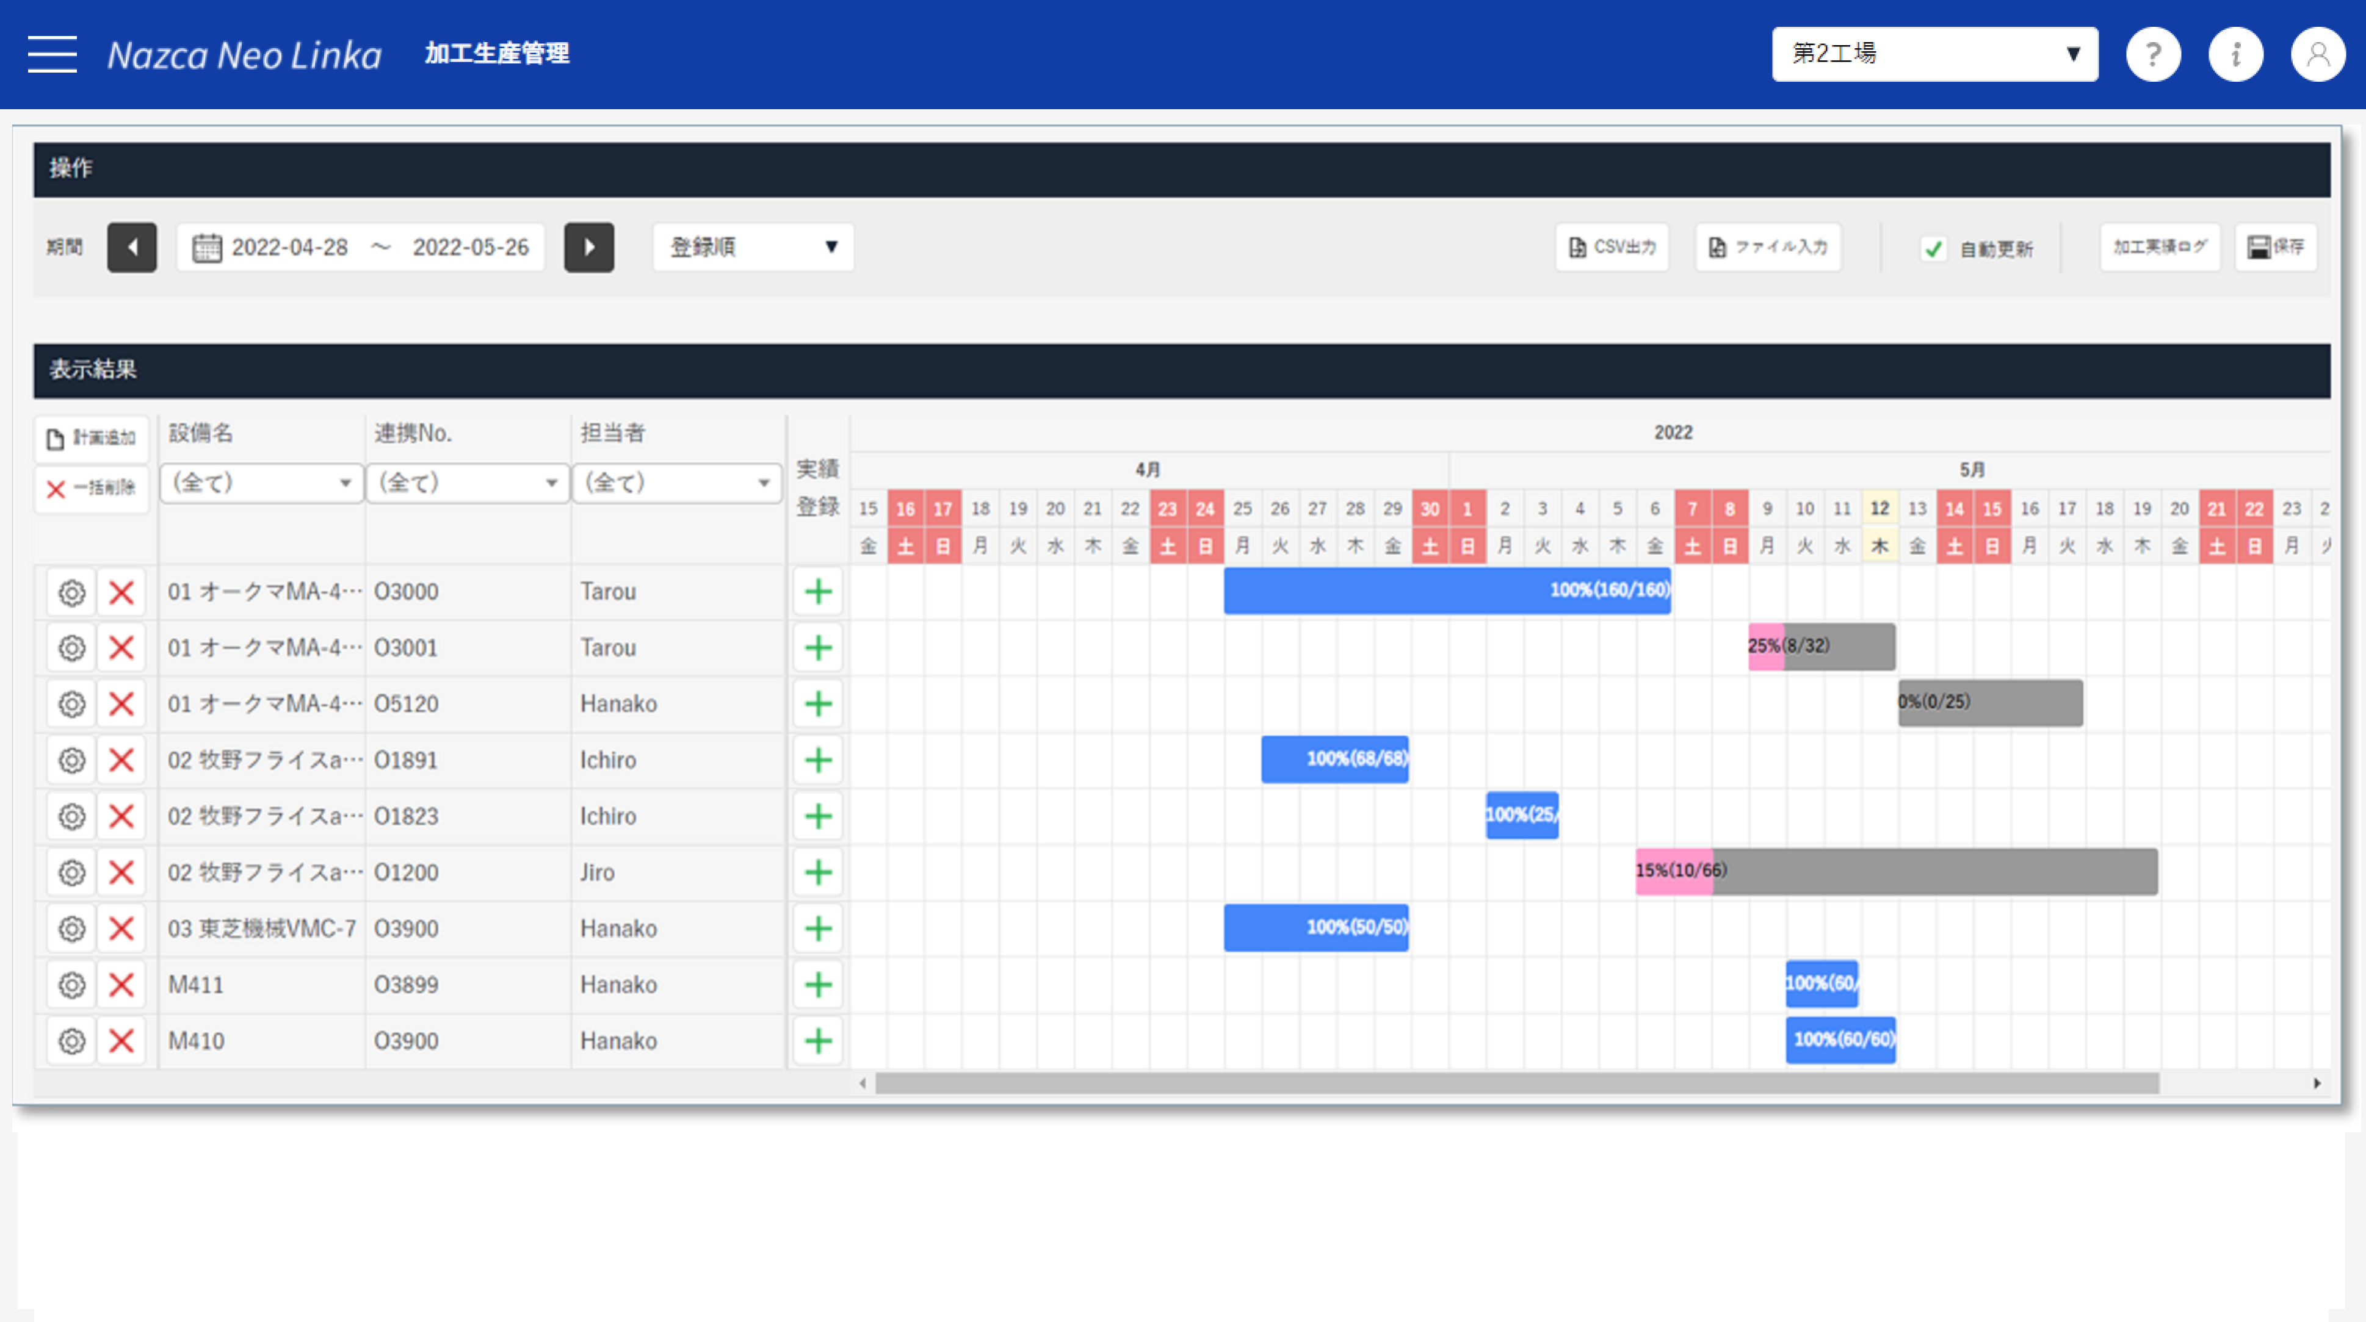2366x1322 pixels.
Task: Open the 連携No. filter dropdown
Action: coord(468,483)
